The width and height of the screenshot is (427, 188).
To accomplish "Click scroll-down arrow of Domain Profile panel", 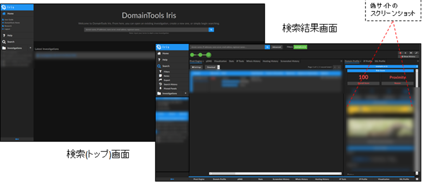I will pyautogui.click(x=417, y=173).
